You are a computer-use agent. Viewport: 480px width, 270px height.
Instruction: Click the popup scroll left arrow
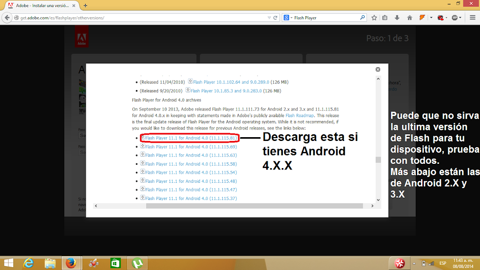pyautogui.click(x=96, y=206)
